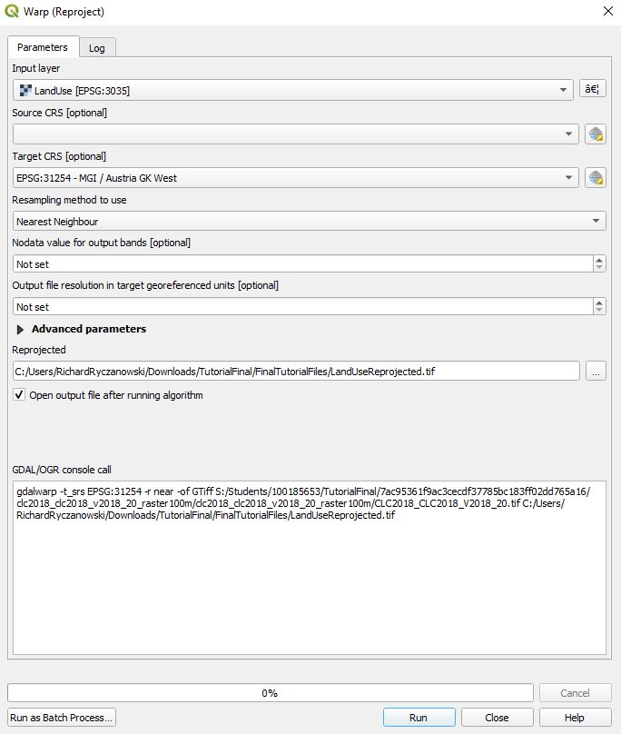Click the raster icon in Input layer field

click(x=25, y=90)
